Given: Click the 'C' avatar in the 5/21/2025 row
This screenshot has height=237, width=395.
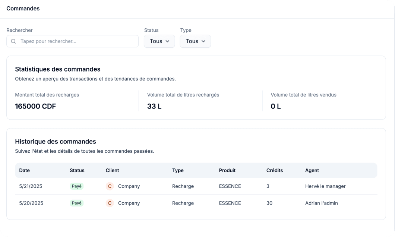Looking at the screenshot, I should [x=110, y=186].
